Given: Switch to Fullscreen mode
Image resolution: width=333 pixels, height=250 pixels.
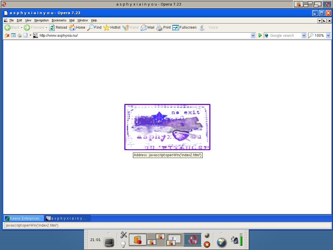Looking at the screenshot, I should pyautogui.click(x=184, y=27).
